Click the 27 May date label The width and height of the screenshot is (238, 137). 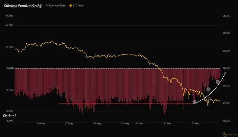pos(69,123)
